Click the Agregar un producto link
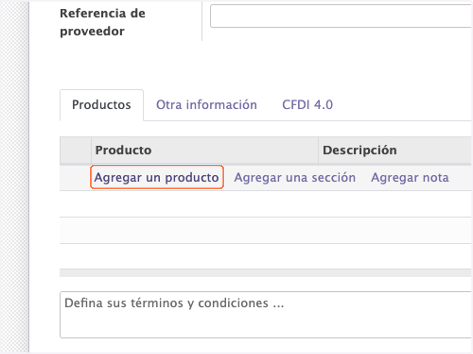The image size is (473, 354). [156, 178]
